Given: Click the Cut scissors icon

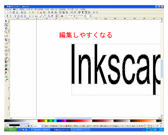Looking at the screenshot, I should click(41, 12).
